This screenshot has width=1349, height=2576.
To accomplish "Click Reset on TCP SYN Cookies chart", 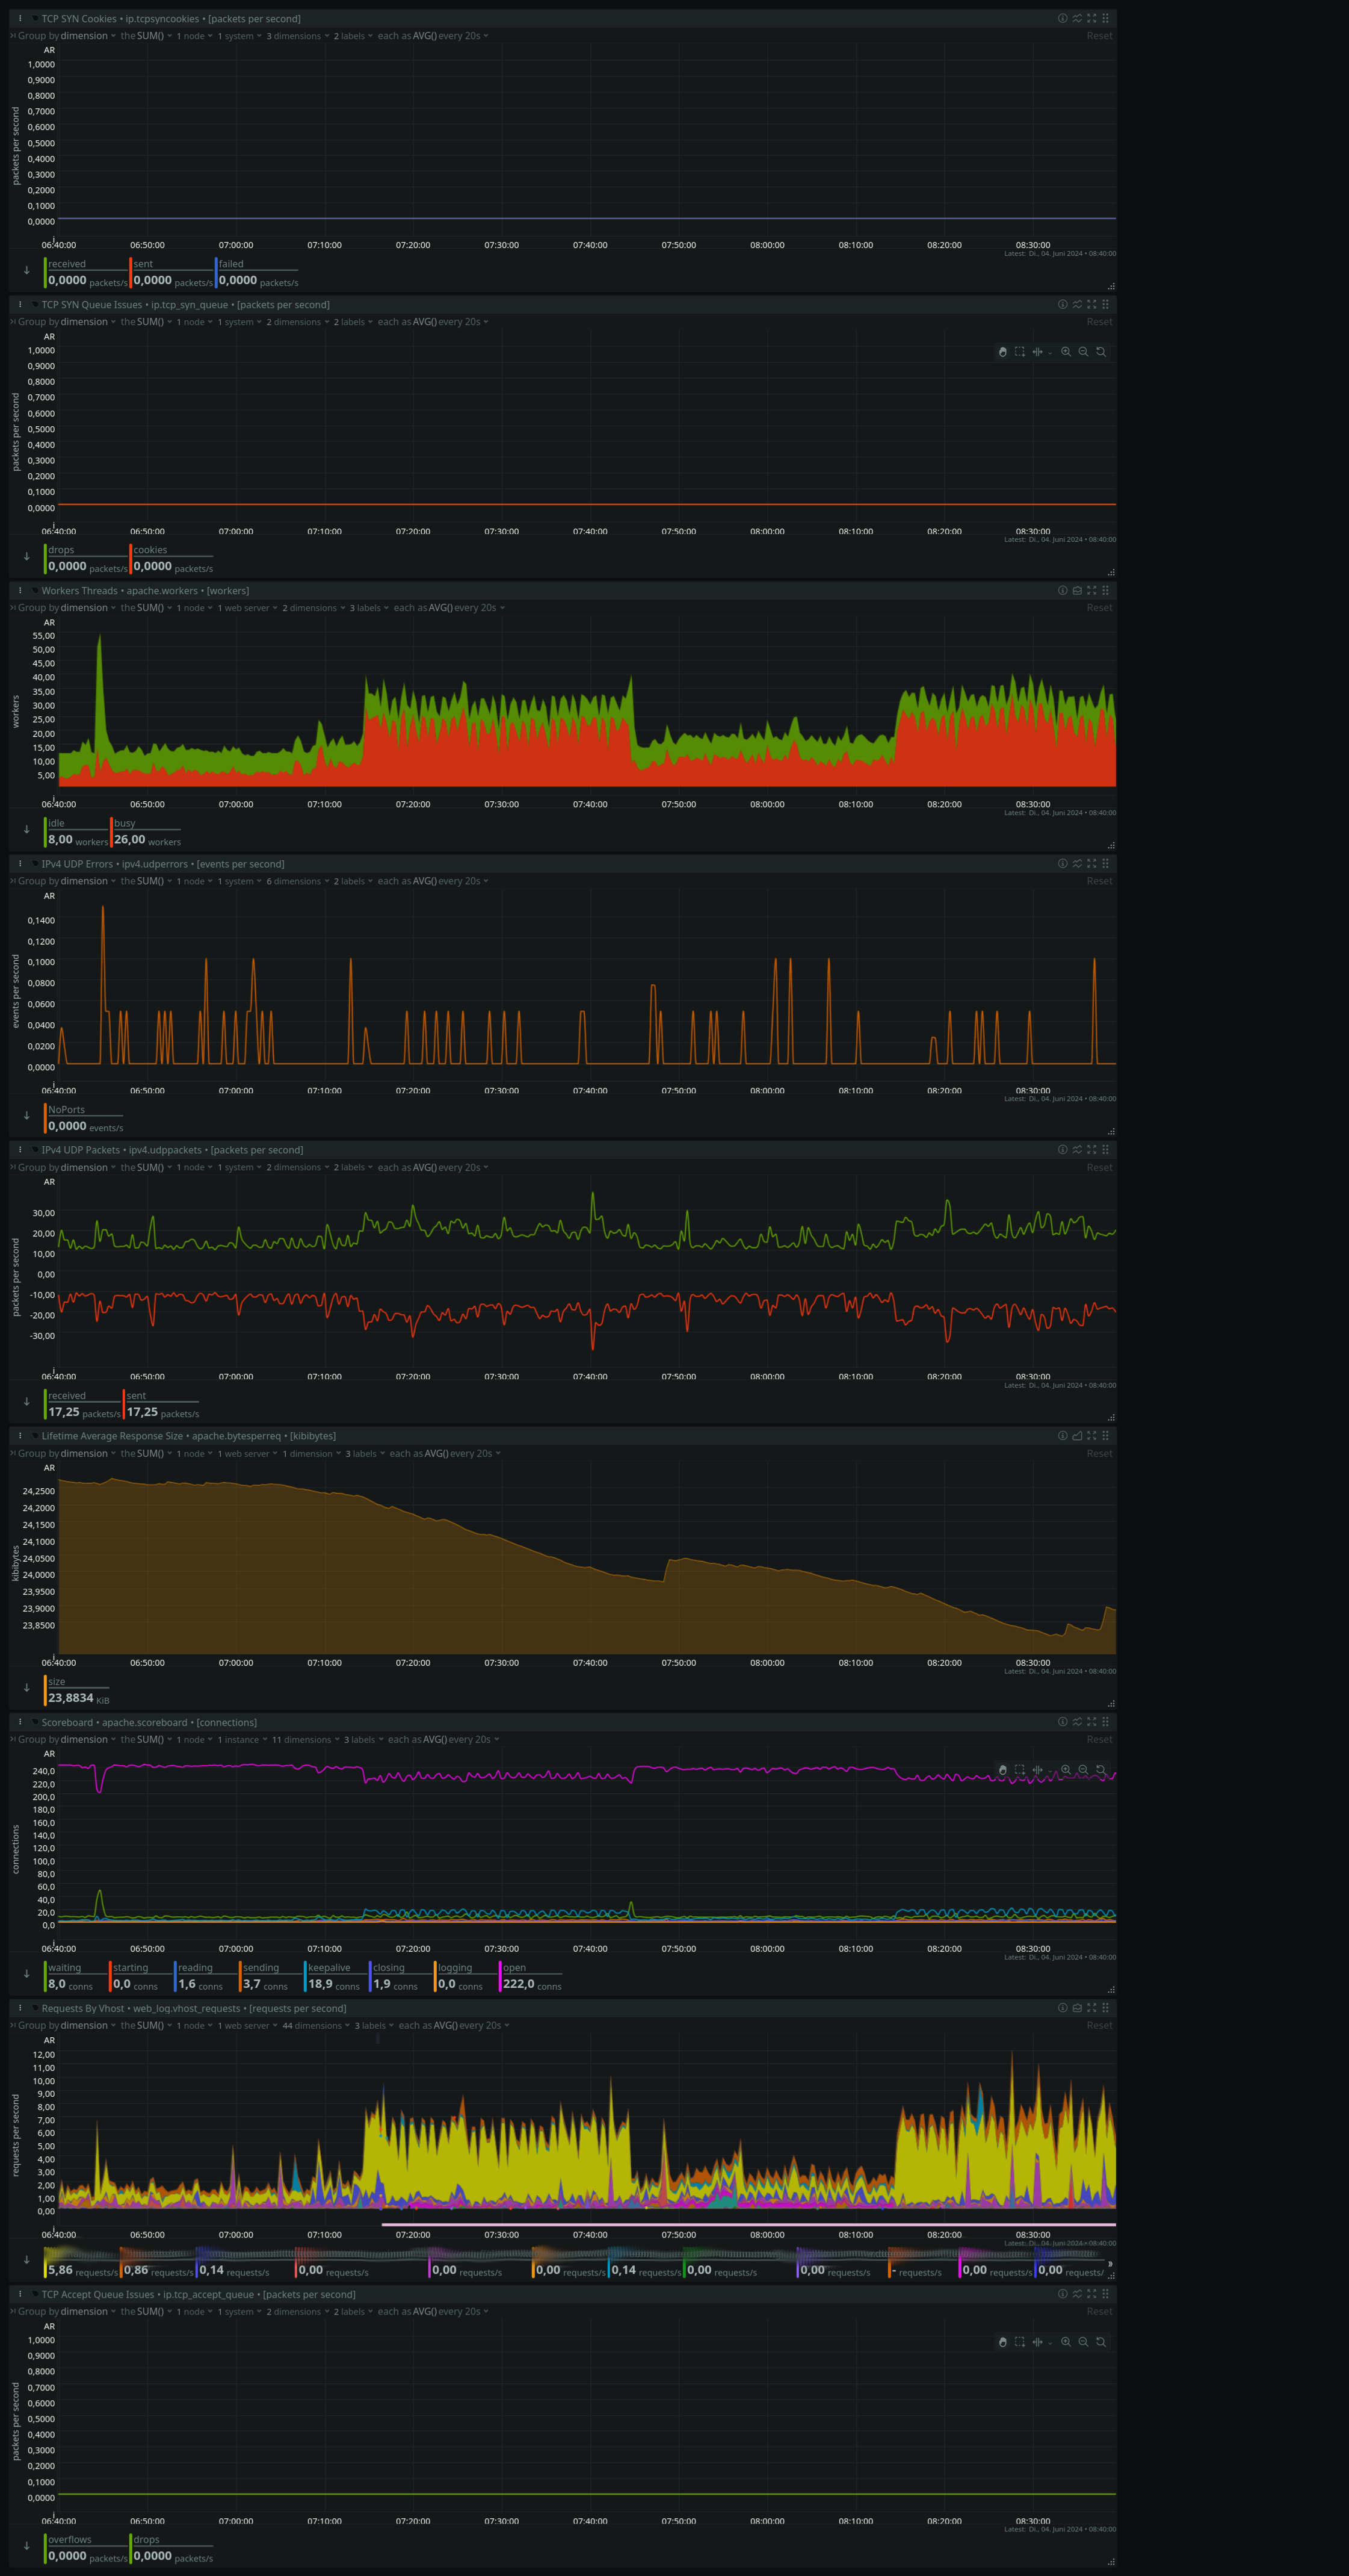I will [x=1099, y=36].
